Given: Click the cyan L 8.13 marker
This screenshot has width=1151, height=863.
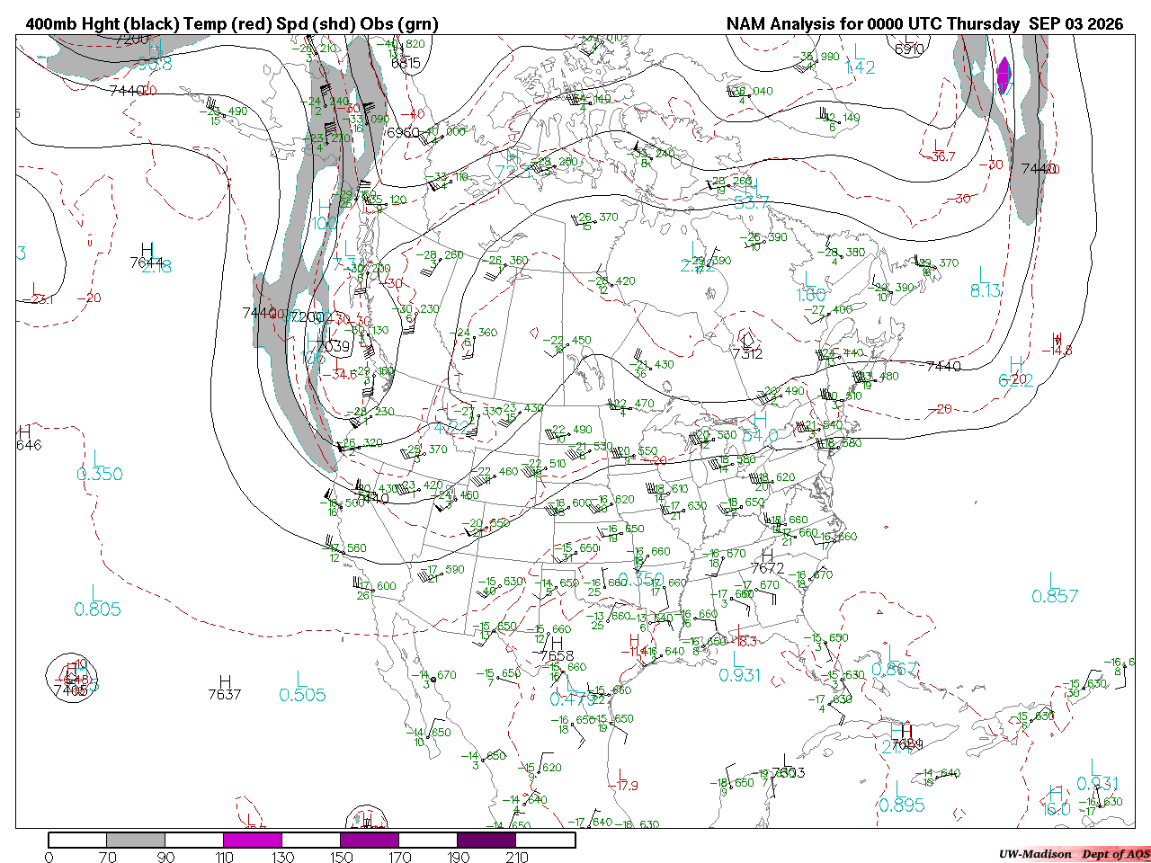Looking at the screenshot, I should [986, 281].
